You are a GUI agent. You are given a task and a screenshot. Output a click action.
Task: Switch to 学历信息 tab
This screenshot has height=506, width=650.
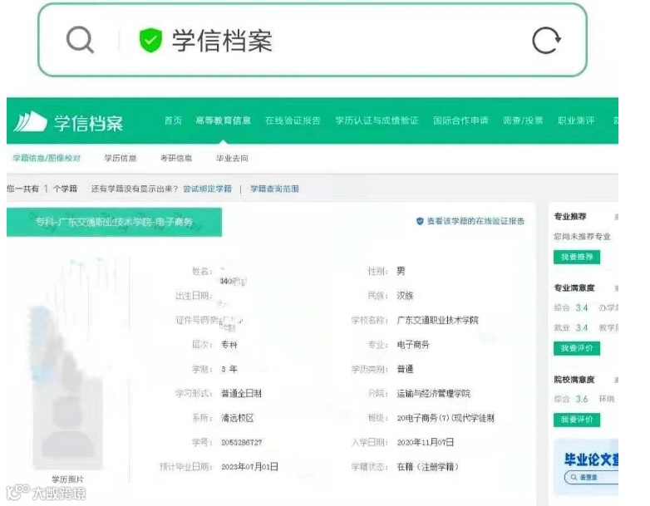[121, 158]
